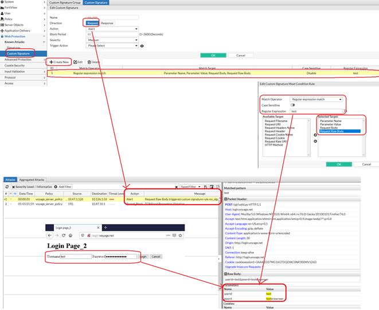Bookmark the login page with star icon
The image size is (379, 310).
pos(180,236)
